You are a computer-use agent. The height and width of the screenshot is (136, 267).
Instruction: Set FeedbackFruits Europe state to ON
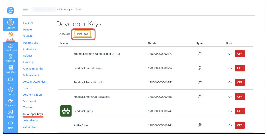[230, 68]
